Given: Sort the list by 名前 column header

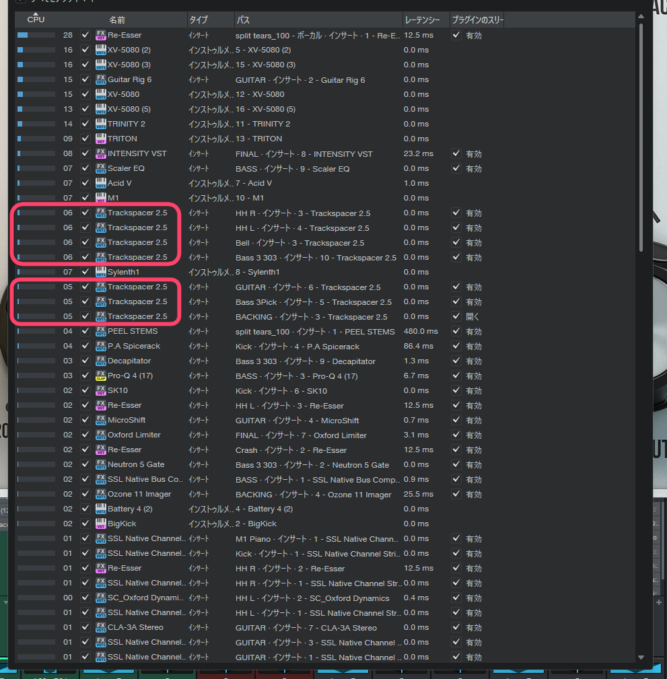Looking at the screenshot, I should coord(117,20).
